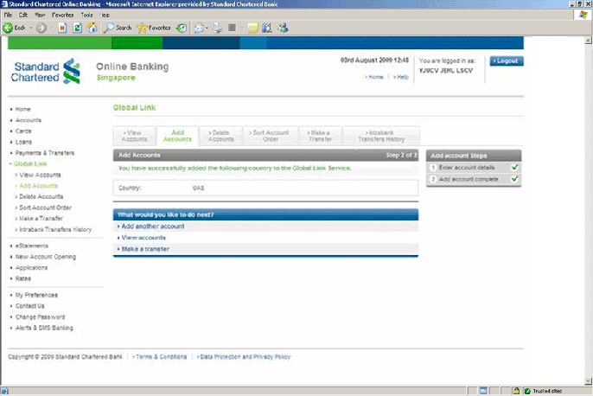Click the Messenger people toolbar icon
This screenshot has height=396, width=593.
pyautogui.click(x=283, y=28)
